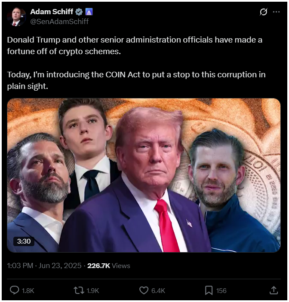289x302 pixels.
Task: Click the repost arrows icon
Action: (x=79, y=290)
